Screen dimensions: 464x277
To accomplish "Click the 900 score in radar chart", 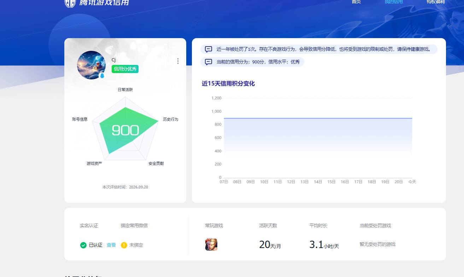I will click(125, 130).
